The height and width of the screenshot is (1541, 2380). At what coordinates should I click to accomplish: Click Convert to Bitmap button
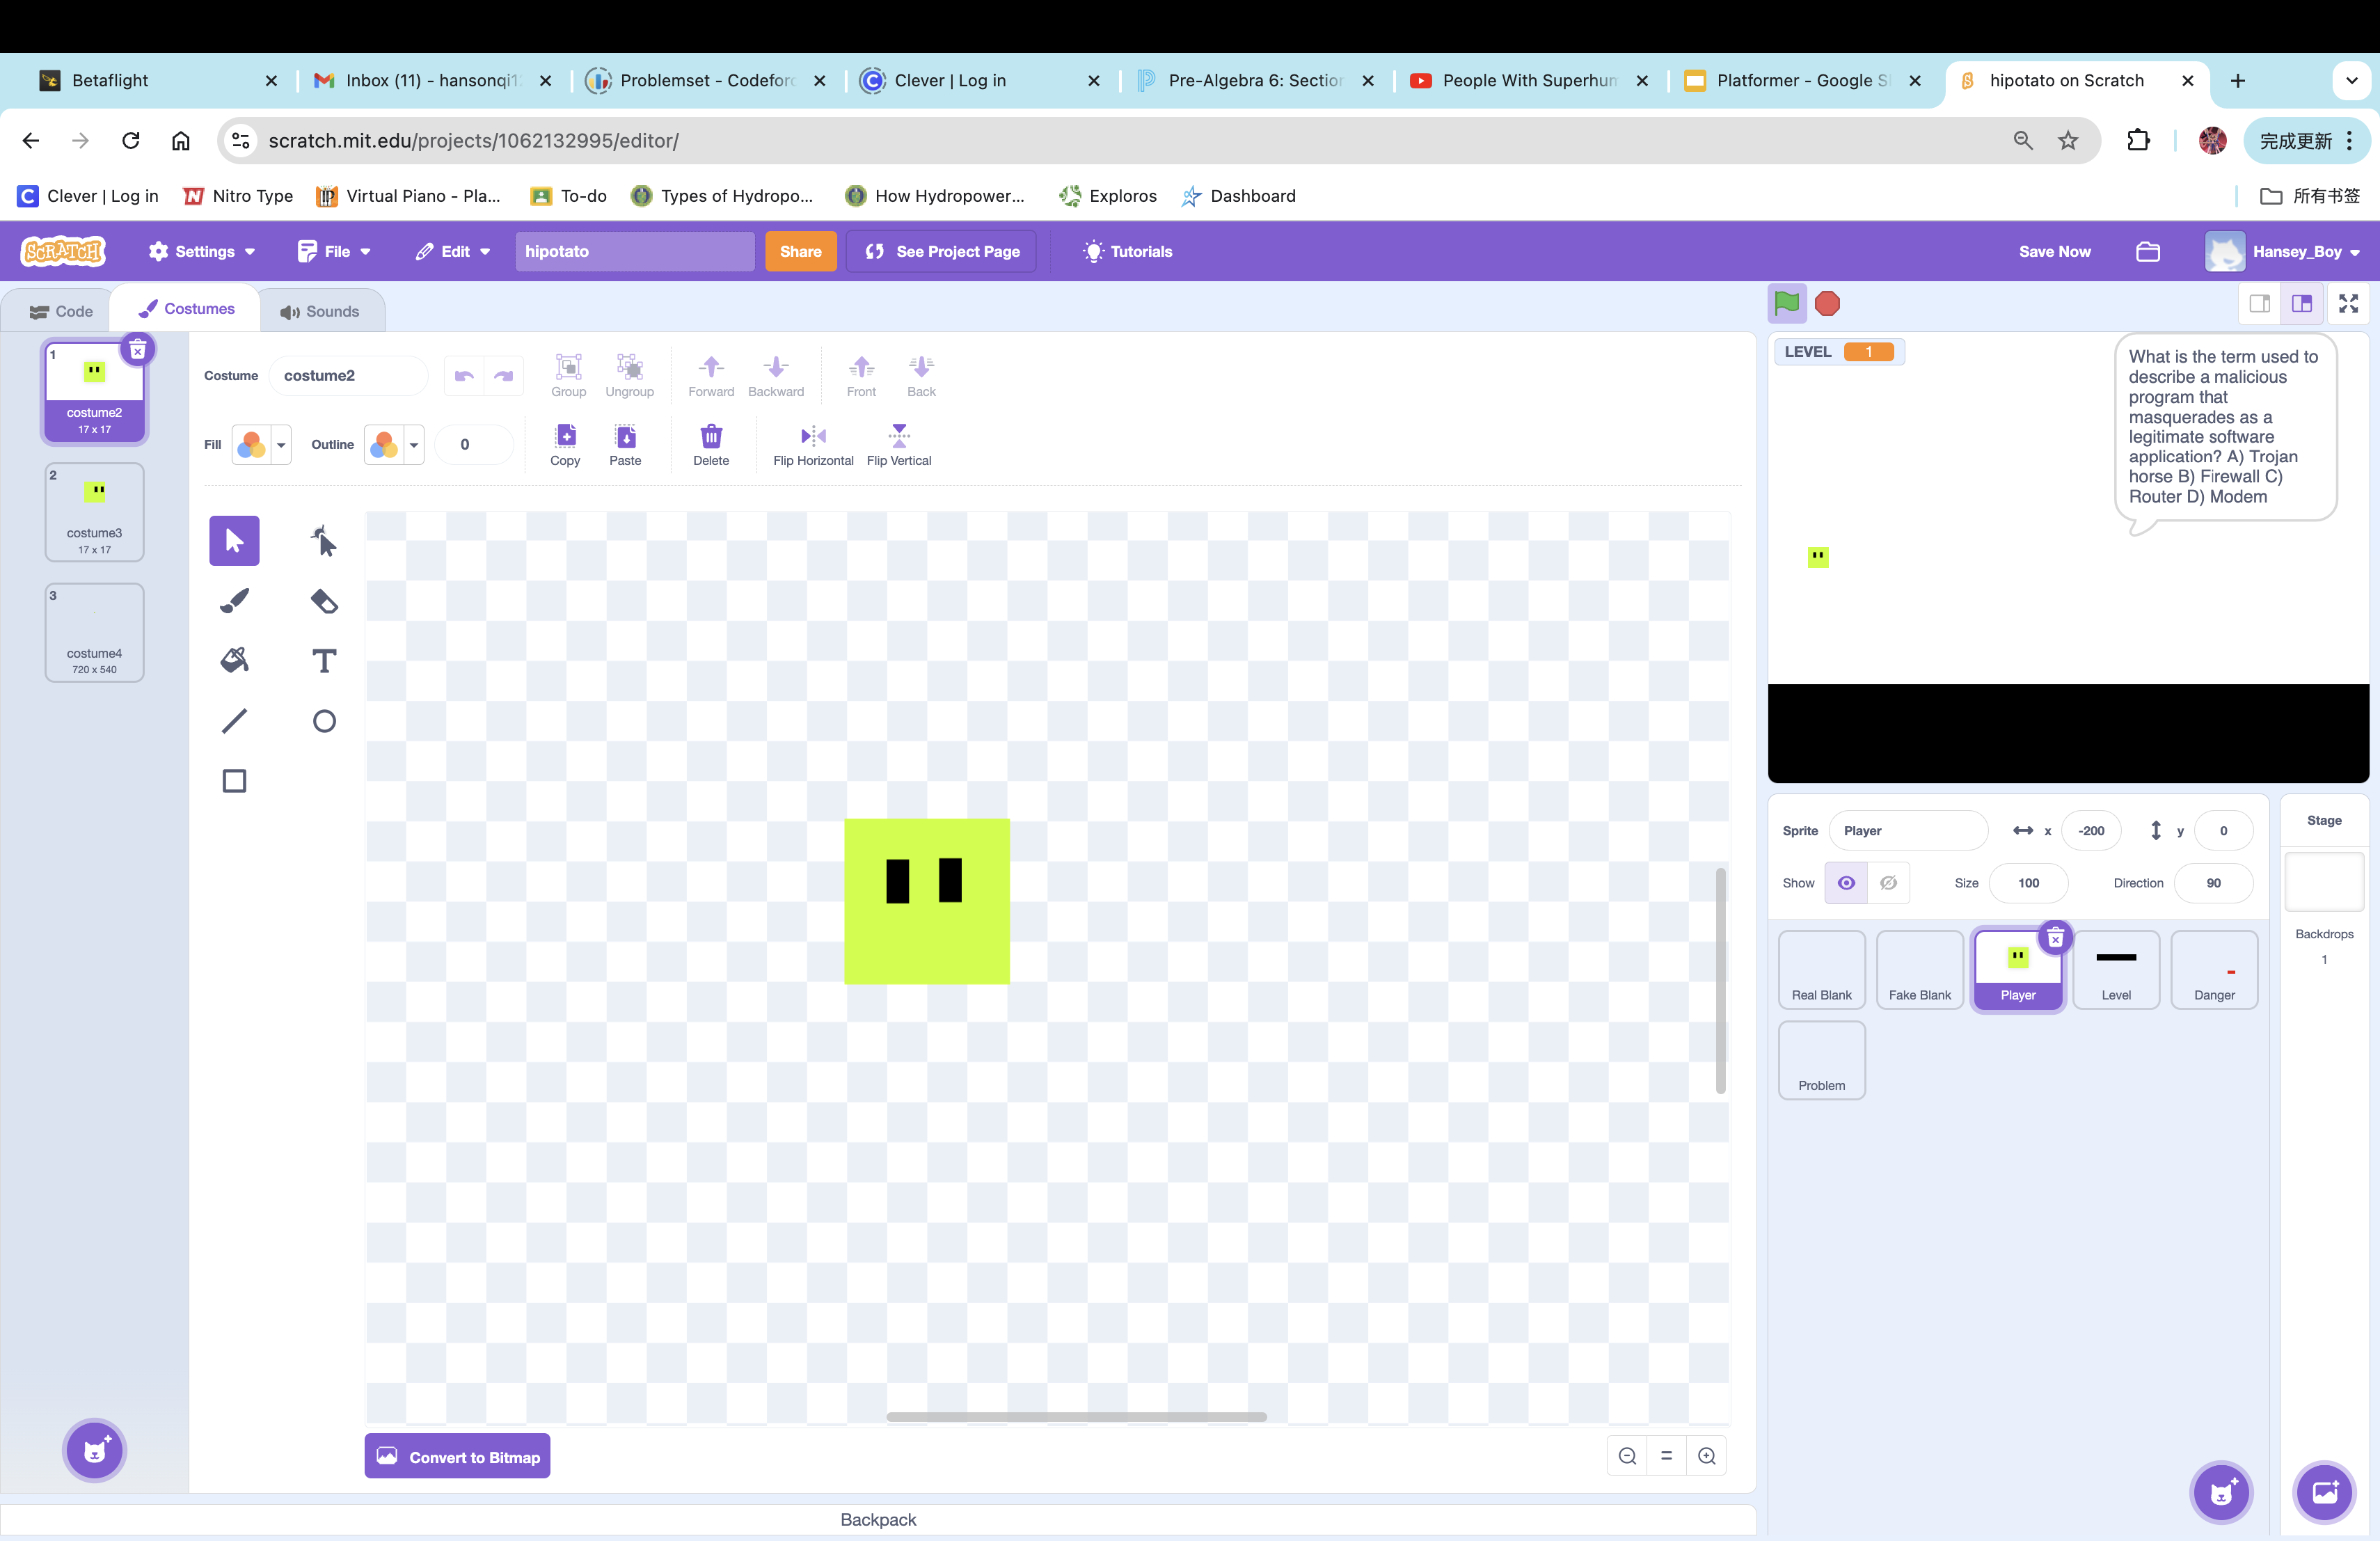457,1457
